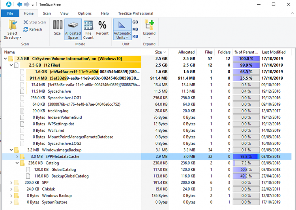Open the Automatic Units dropdown
The height and width of the screenshot is (210, 296).
(122, 35)
